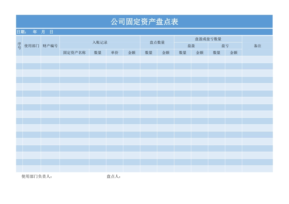289x204 pixels.
Task: Select 数量 under 盘亏
Action: click(217, 53)
